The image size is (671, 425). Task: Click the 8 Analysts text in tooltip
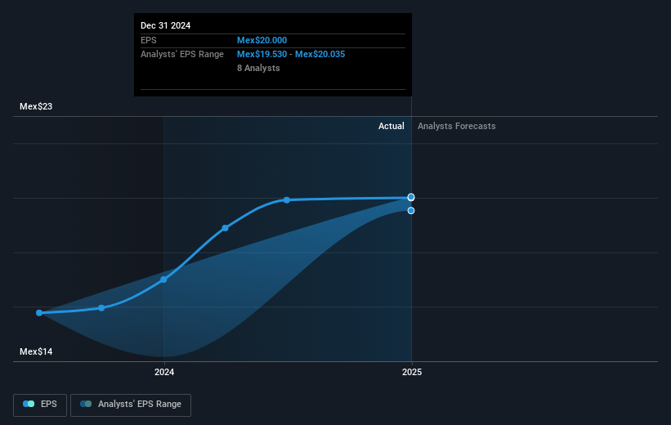pos(258,68)
